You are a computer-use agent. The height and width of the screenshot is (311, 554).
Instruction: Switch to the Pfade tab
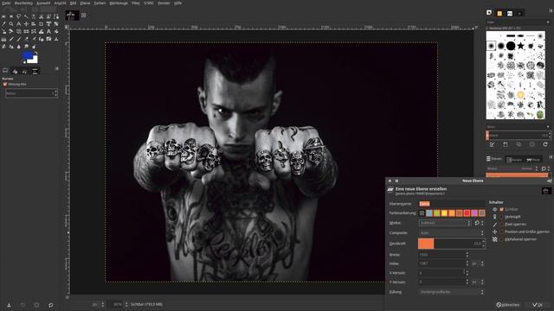coord(533,160)
